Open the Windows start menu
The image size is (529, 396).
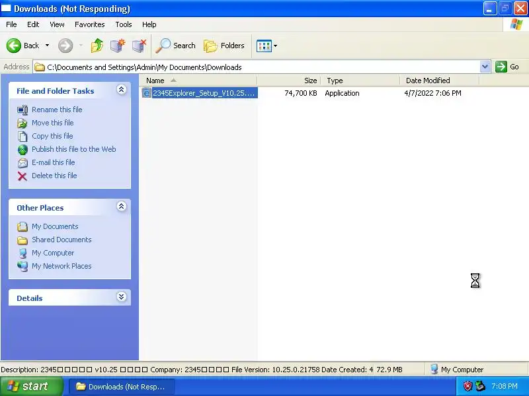[32, 386]
